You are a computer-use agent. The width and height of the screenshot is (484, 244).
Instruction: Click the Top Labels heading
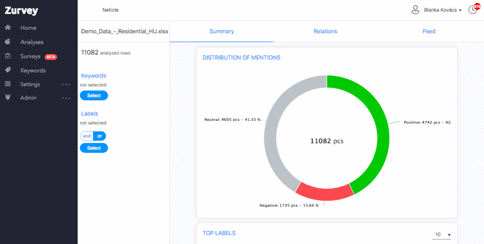(x=219, y=233)
